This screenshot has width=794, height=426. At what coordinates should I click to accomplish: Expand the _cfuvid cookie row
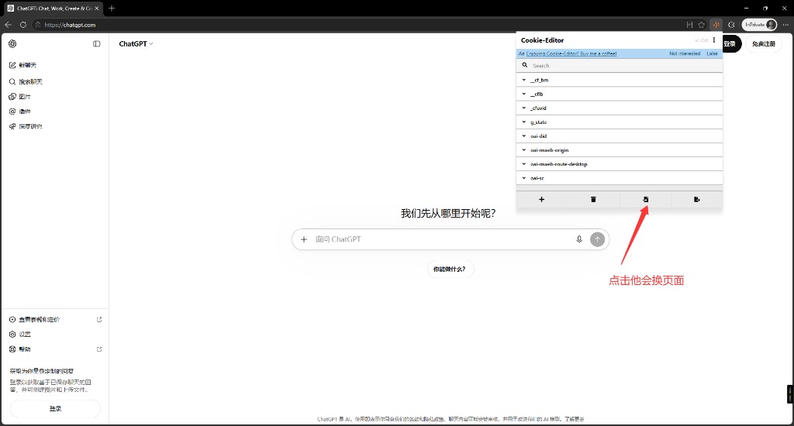[x=620, y=108]
